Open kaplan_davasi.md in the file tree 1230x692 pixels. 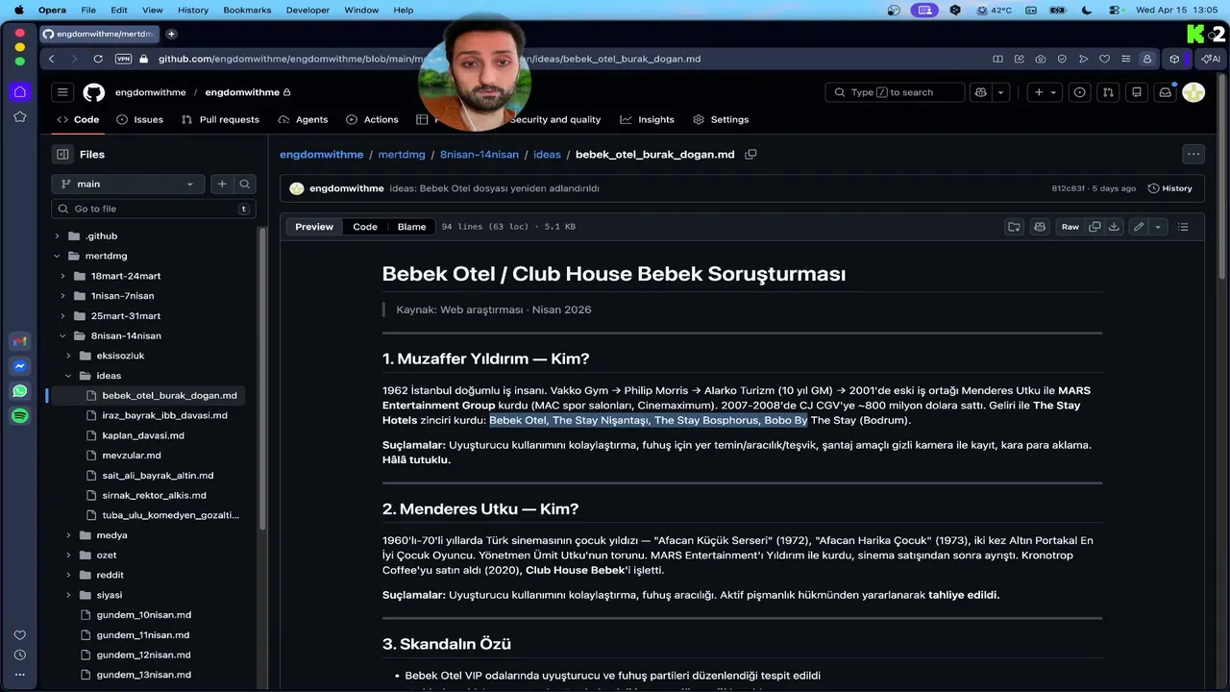pos(143,435)
